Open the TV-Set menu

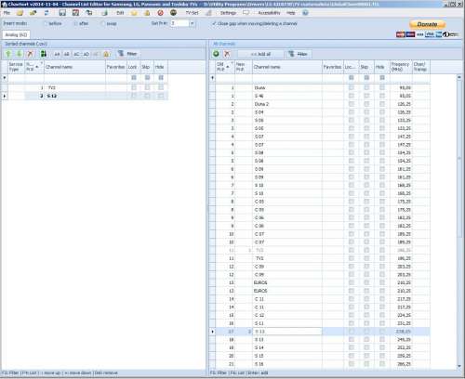point(192,13)
